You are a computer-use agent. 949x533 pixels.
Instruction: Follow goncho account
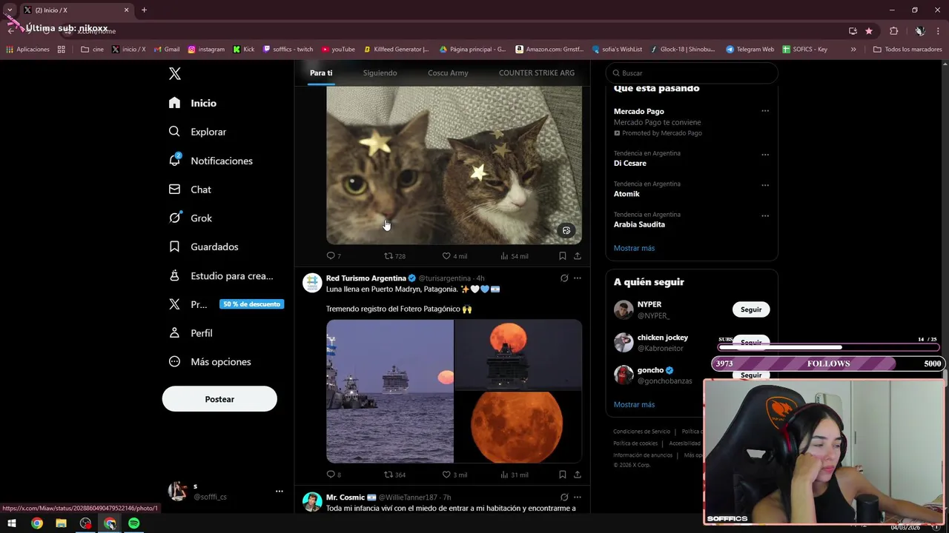tap(751, 375)
